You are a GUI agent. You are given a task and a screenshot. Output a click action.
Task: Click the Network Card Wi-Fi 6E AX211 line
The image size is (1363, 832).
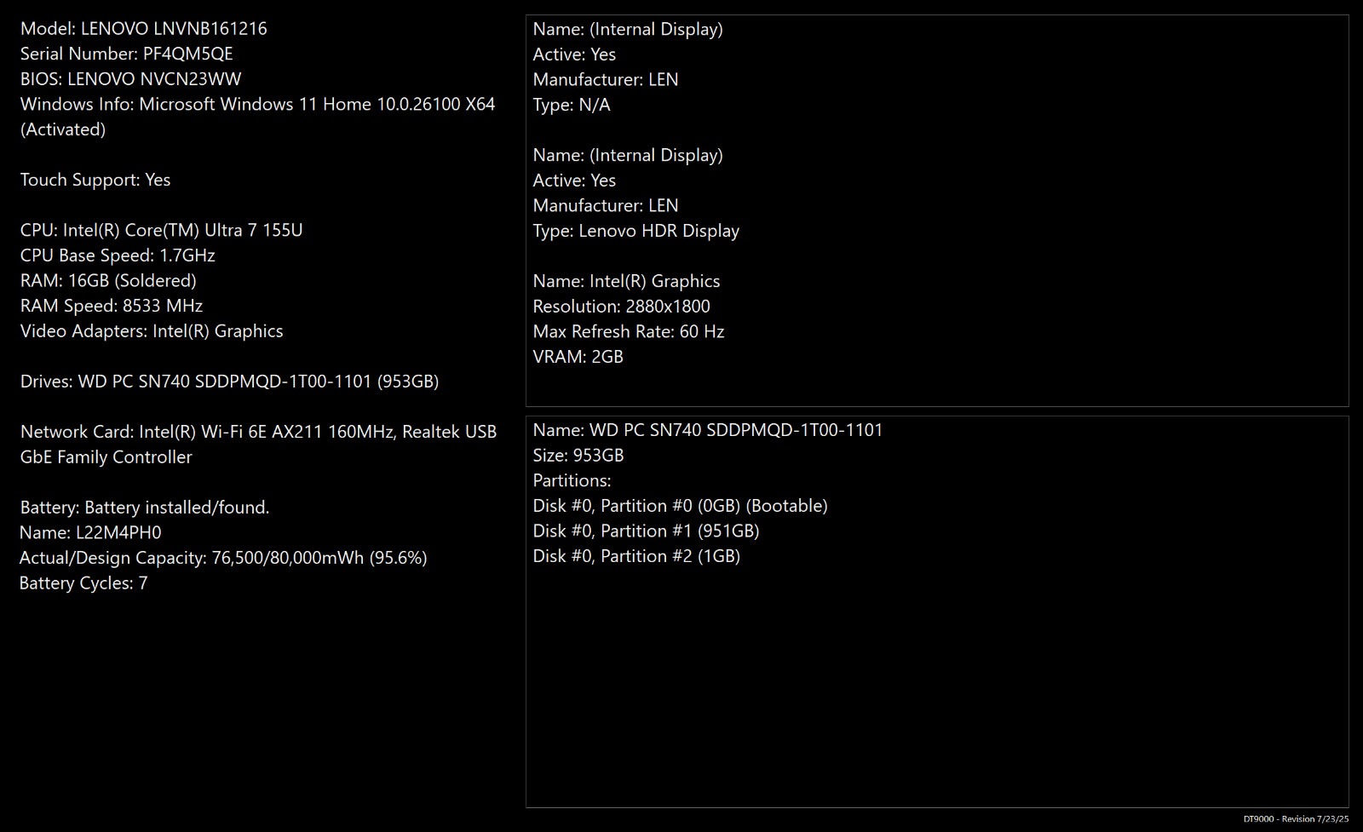(x=259, y=445)
